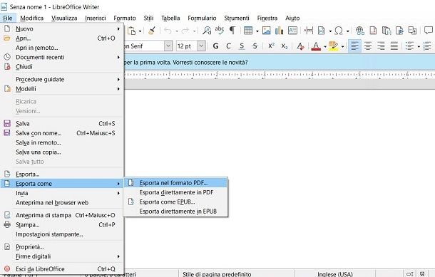Select the Clone formatting paintbrush icon

[152, 31]
